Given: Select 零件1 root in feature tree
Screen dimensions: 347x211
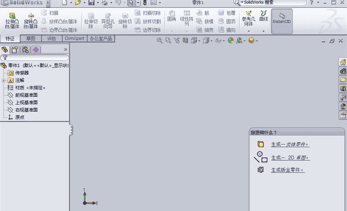Looking at the screenshot, I should pos(35,65).
